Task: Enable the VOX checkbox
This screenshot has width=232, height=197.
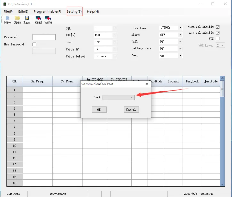Action: (218, 39)
